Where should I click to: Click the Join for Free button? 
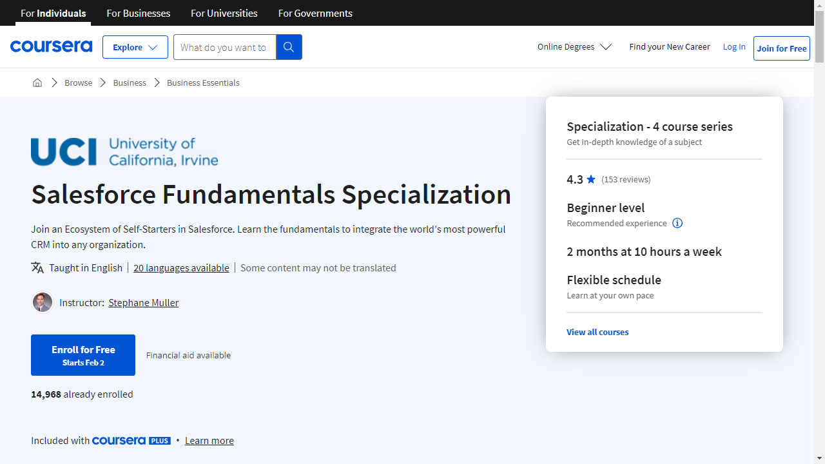pyautogui.click(x=782, y=48)
